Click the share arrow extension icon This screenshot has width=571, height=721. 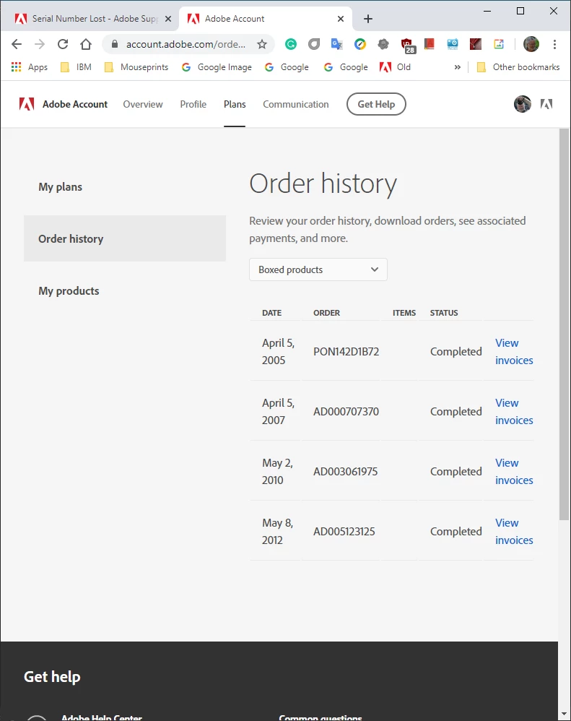[499, 44]
